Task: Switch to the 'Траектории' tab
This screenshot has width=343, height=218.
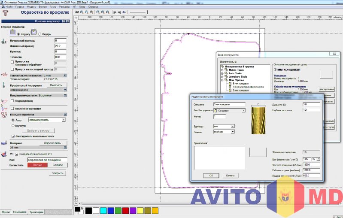Action: tap(36, 212)
